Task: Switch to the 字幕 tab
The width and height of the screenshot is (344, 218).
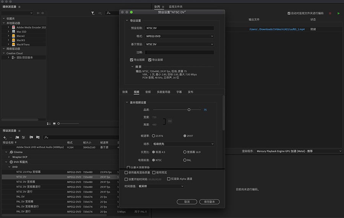Action: coord(179,92)
